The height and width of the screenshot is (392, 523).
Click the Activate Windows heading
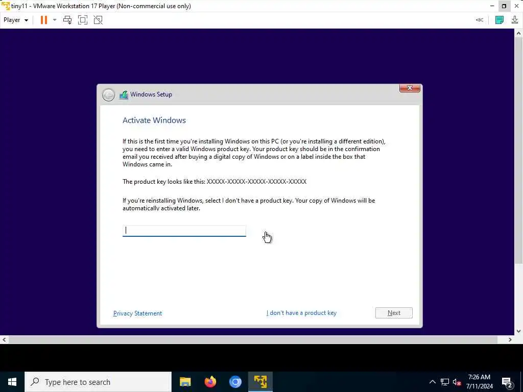pyautogui.click(x=154, y=120)
